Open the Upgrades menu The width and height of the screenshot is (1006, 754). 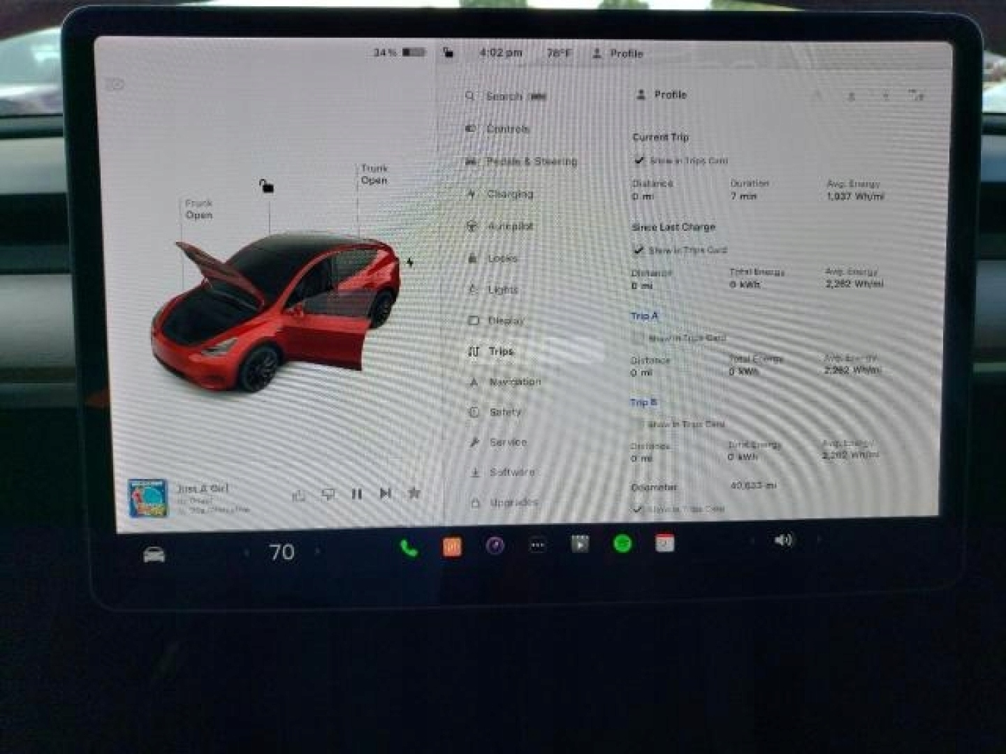click(x=504, y=502)
